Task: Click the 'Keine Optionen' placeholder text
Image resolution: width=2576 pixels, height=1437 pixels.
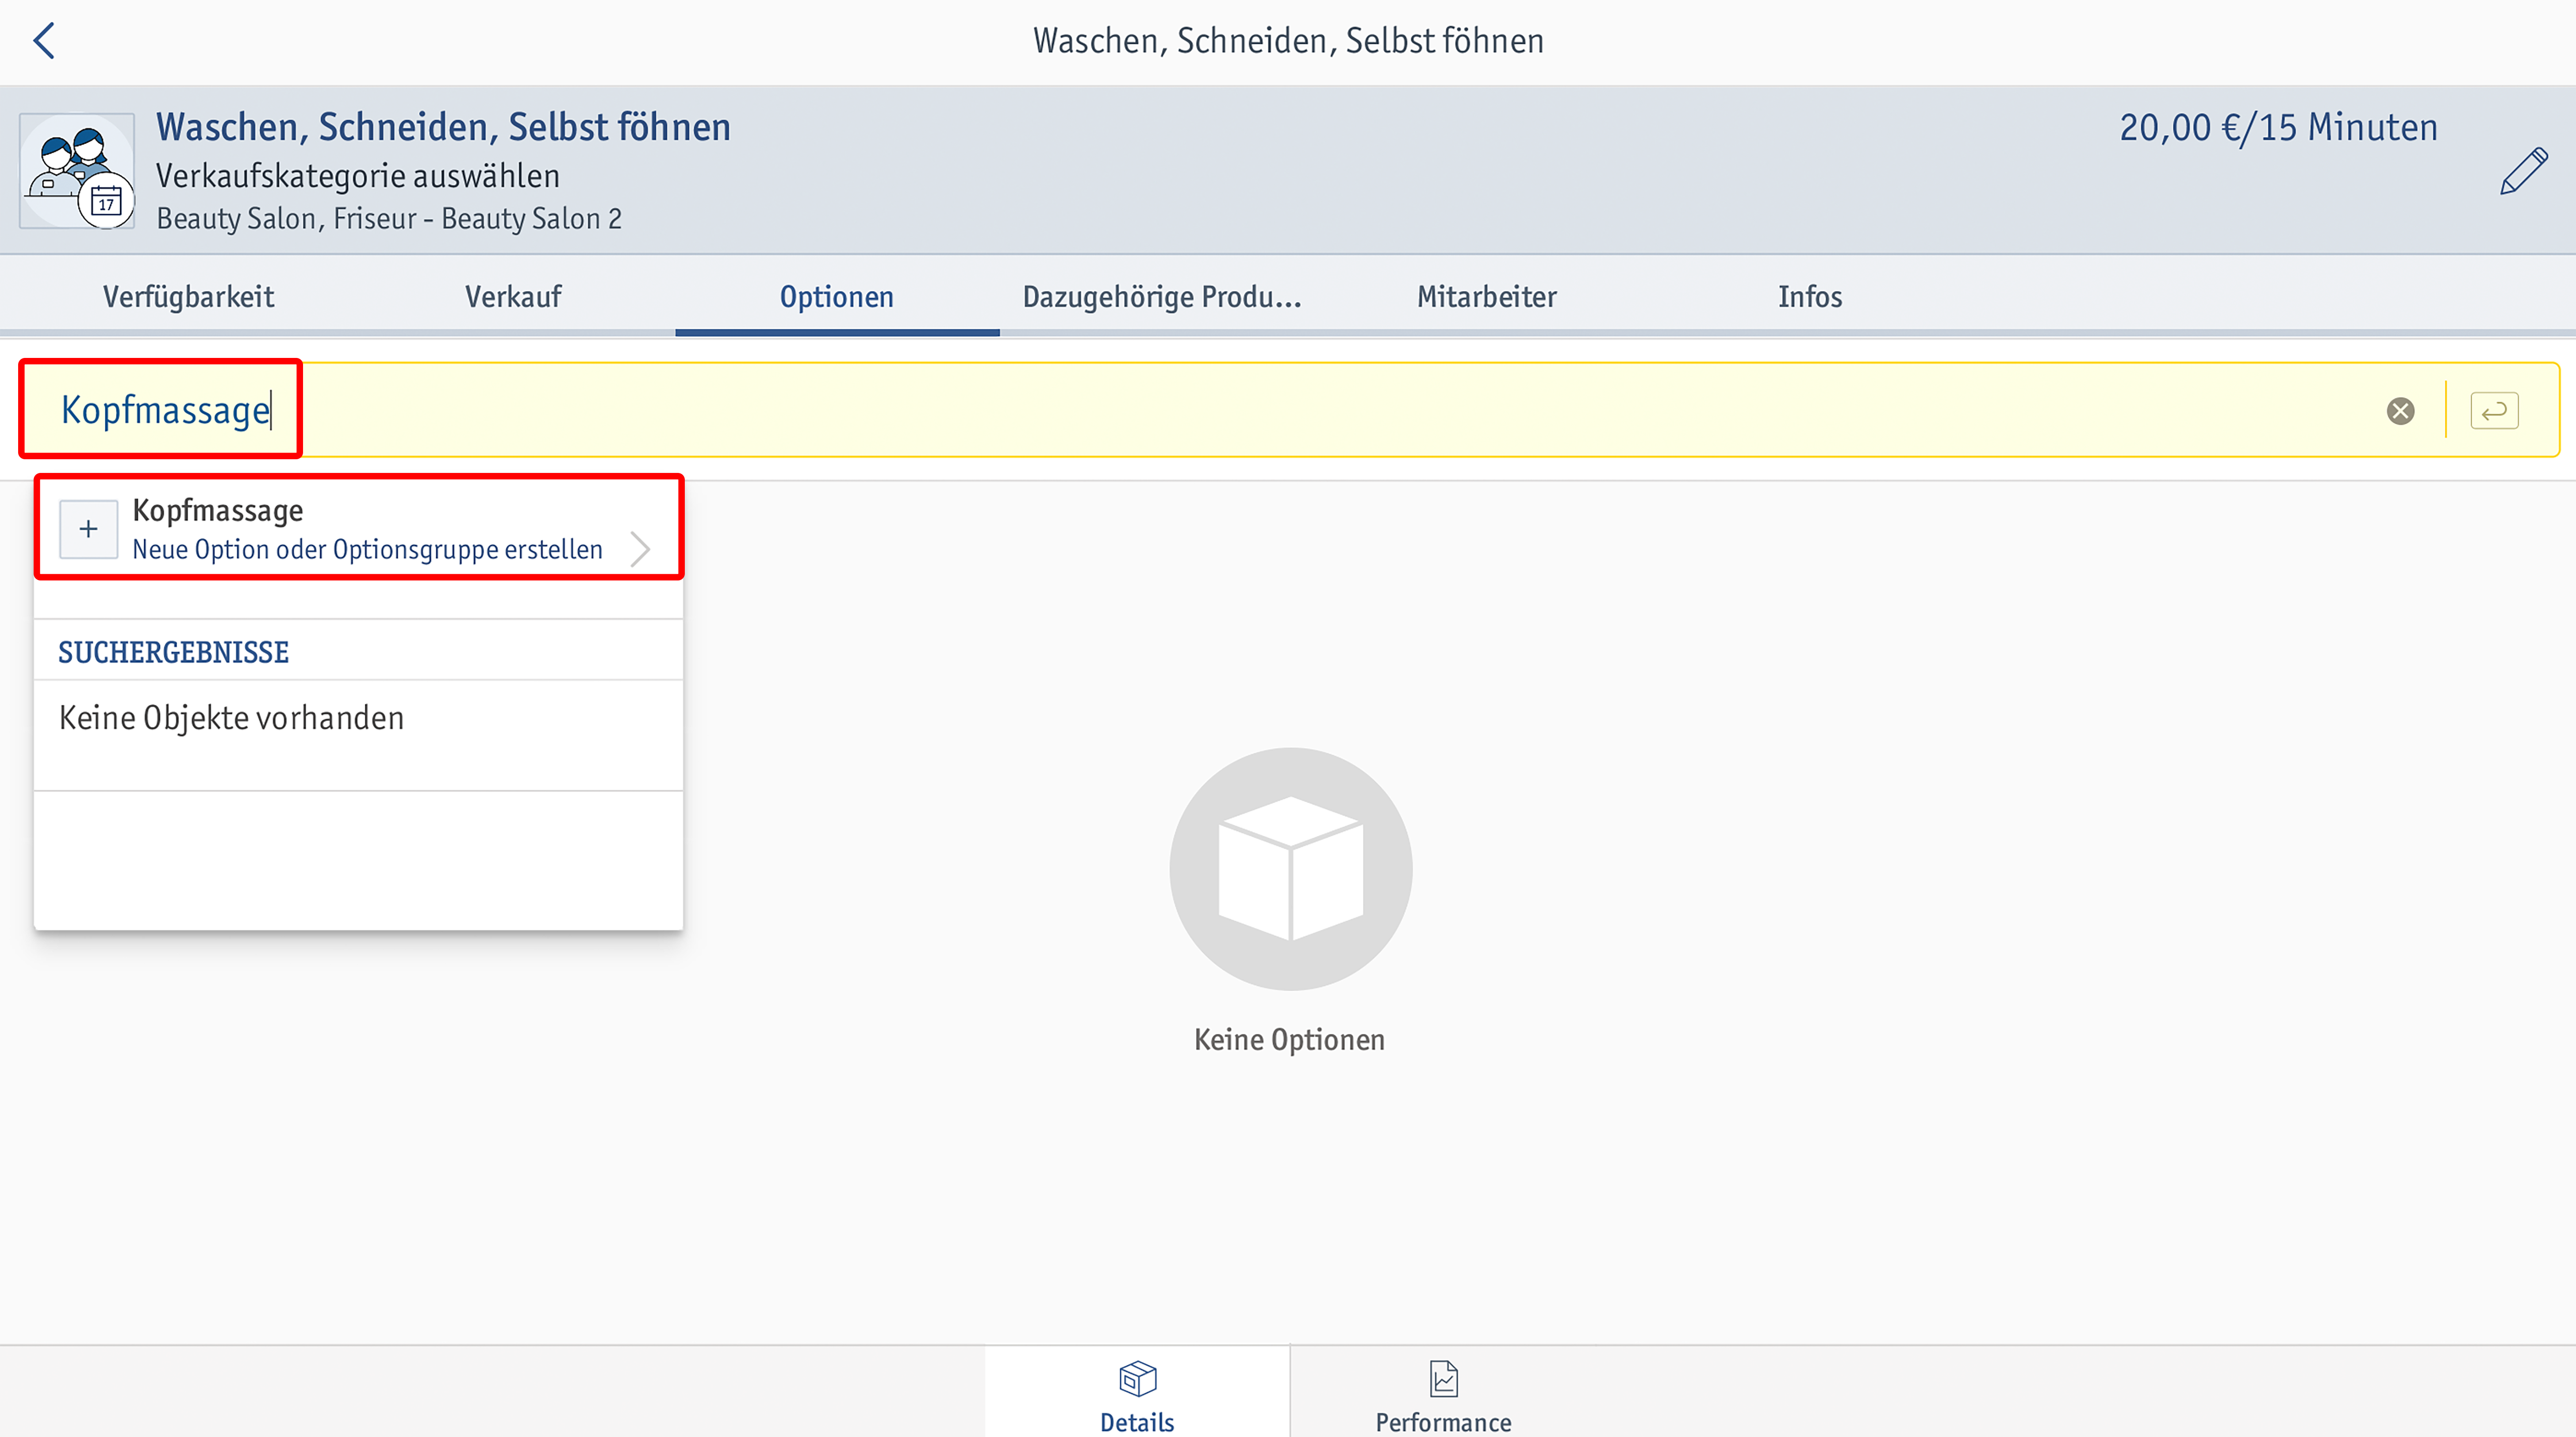Action: pos(1289,1040)
